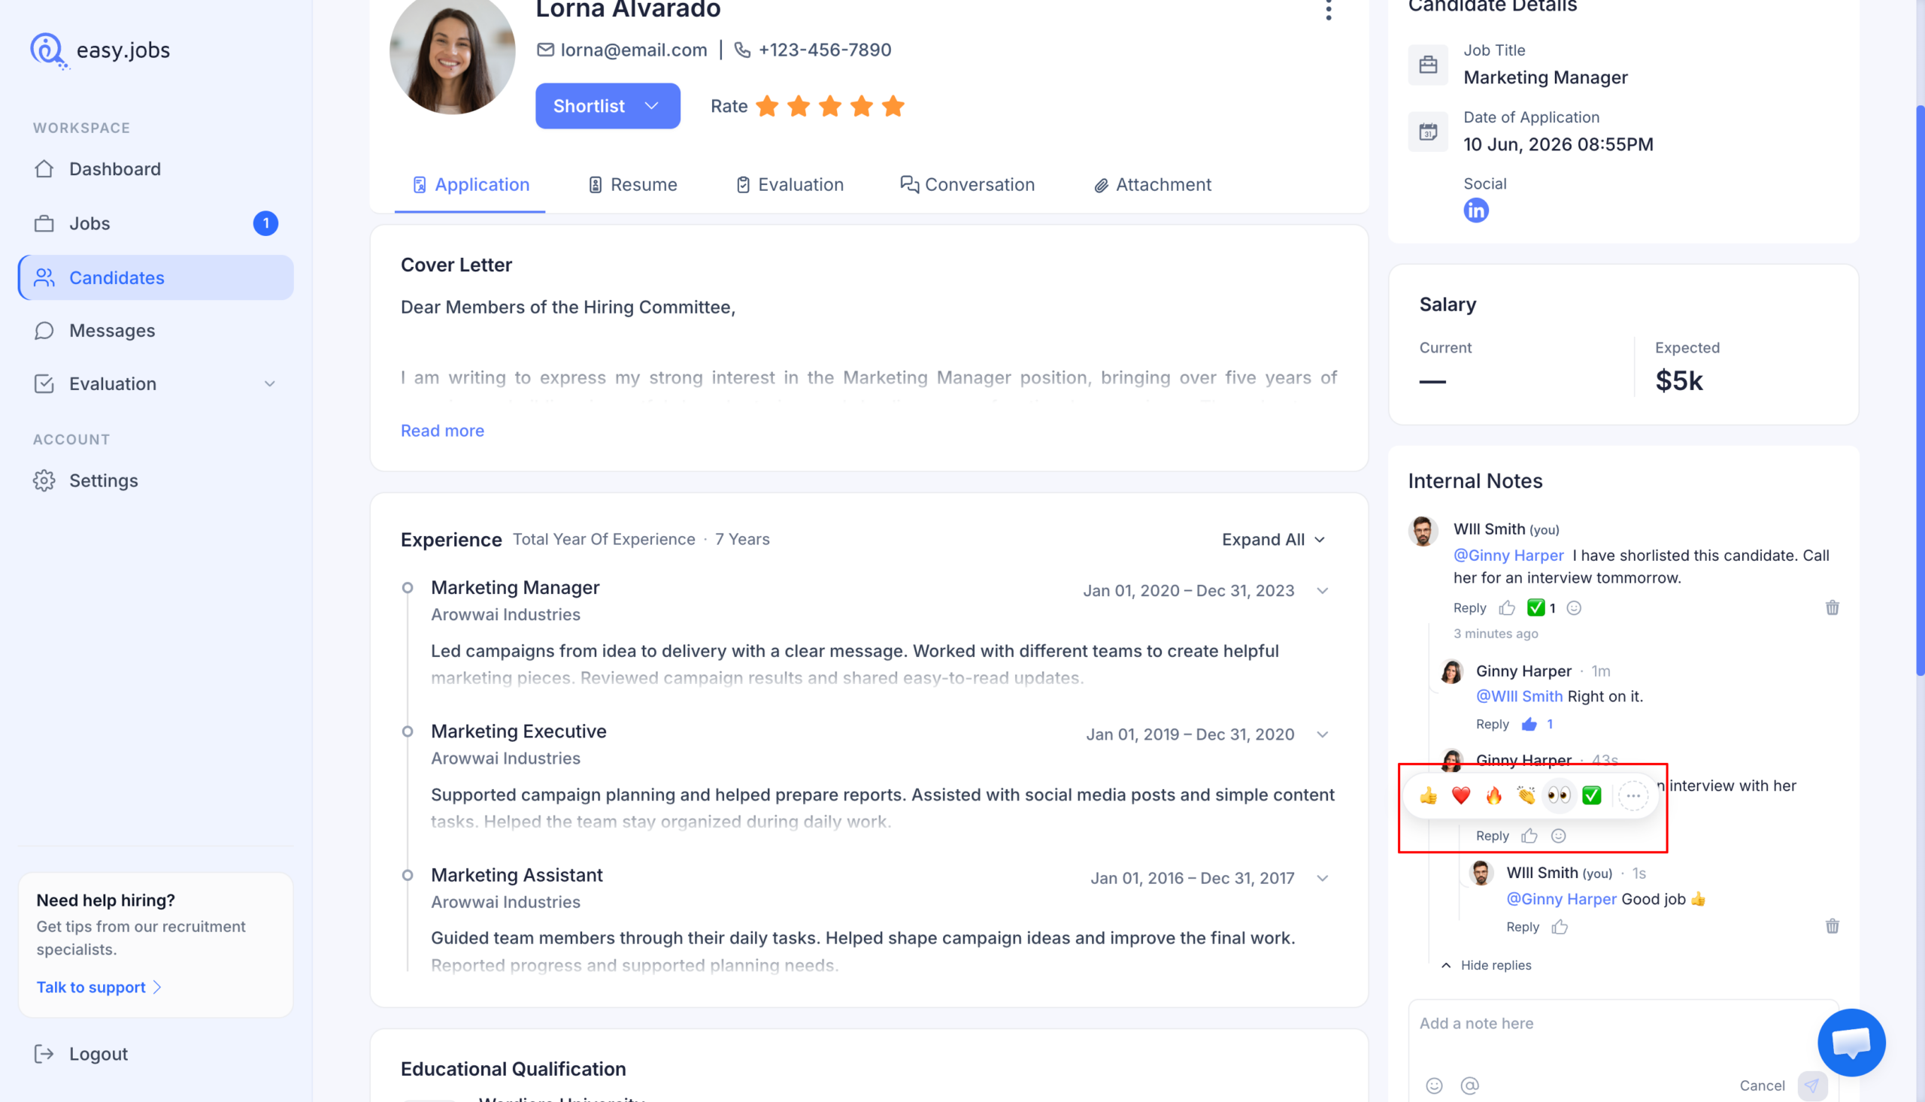This screenshot has height=1102, width=1925.
Task: Switch to the Conversation tab
Action: (967, 185)
